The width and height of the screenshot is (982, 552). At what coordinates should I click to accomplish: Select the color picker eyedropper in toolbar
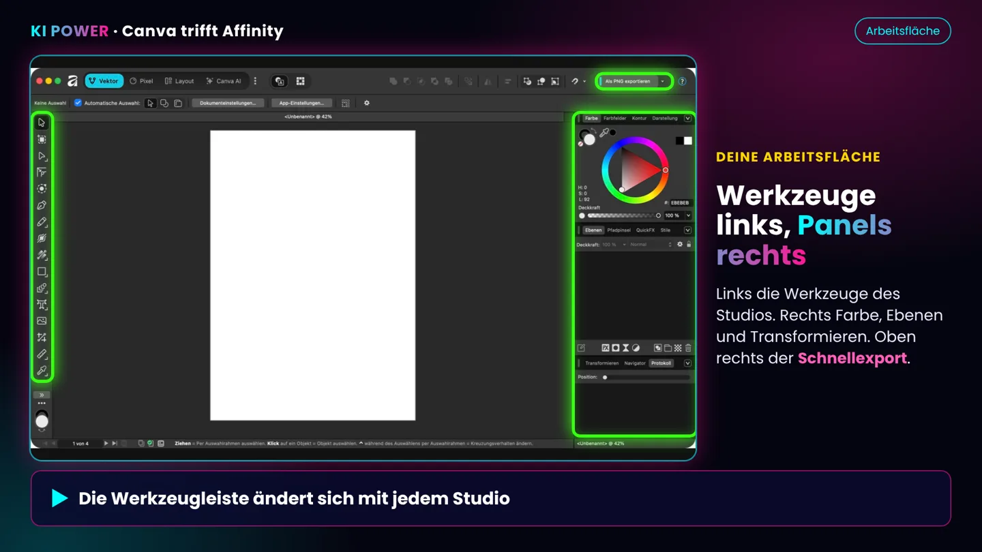coord(42,371)
